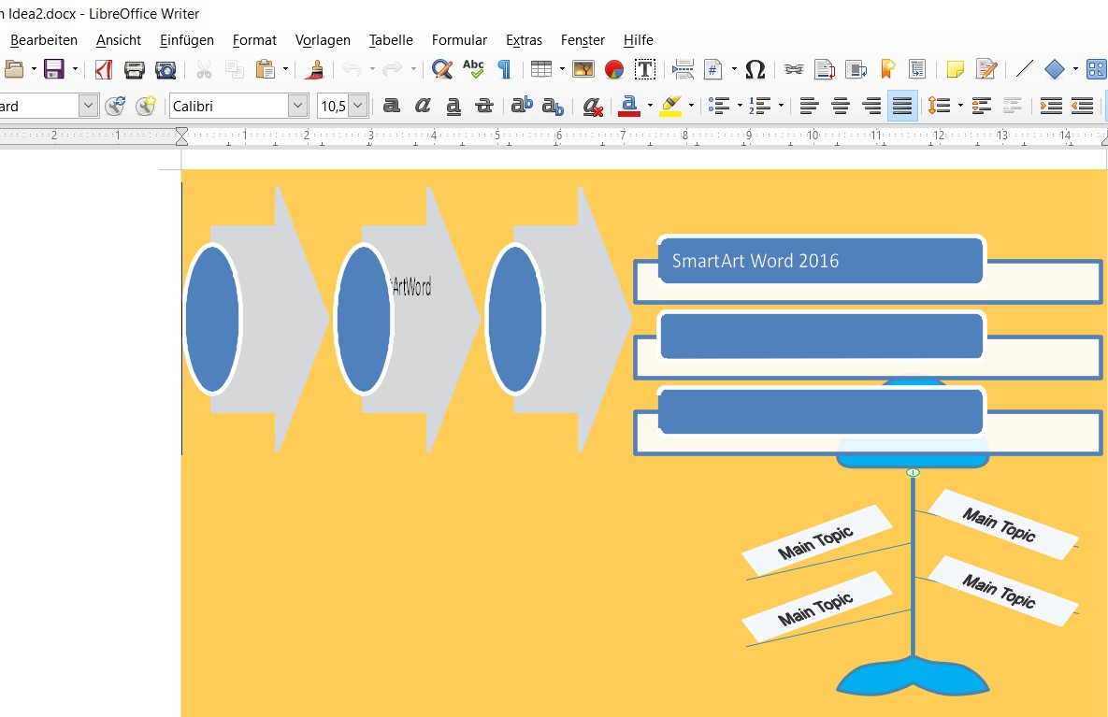Click the New Style icon
The height and width of the screenshot is (717, 1108).
146,106
